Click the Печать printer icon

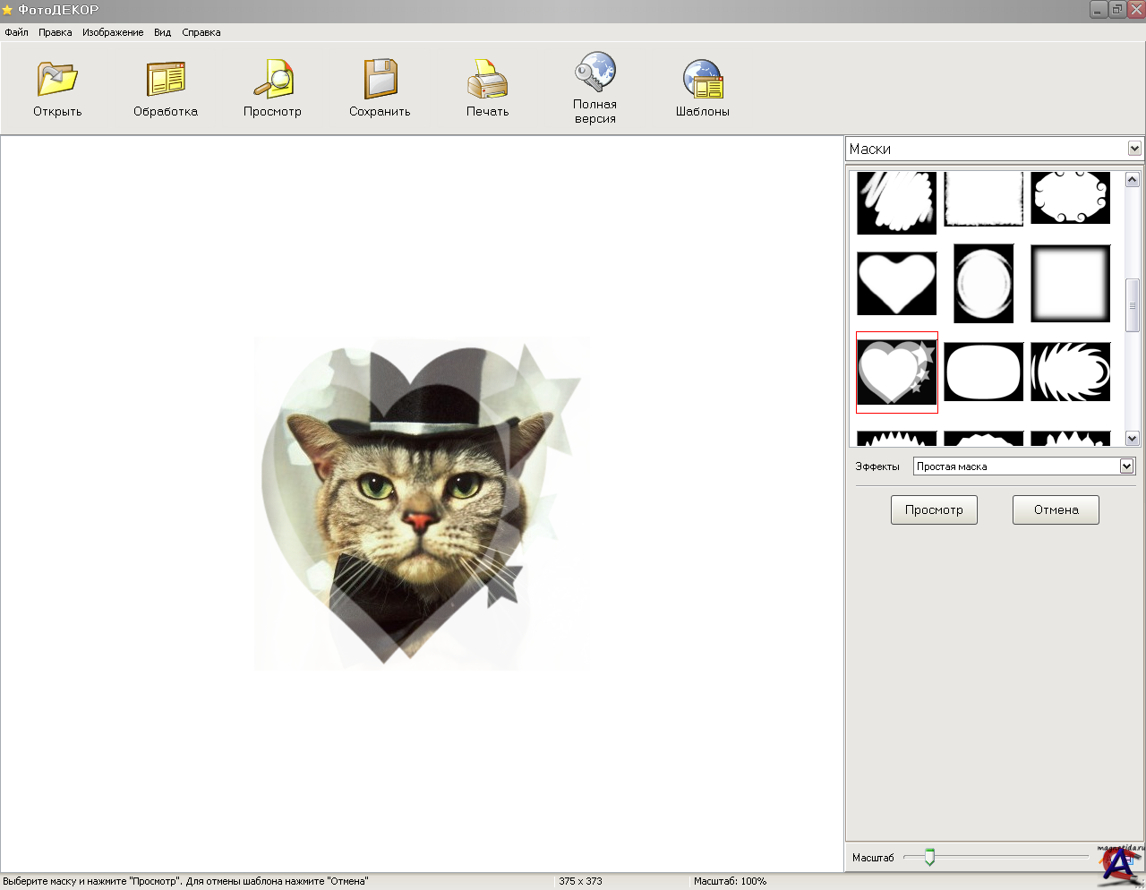click(x=488, y=79)
